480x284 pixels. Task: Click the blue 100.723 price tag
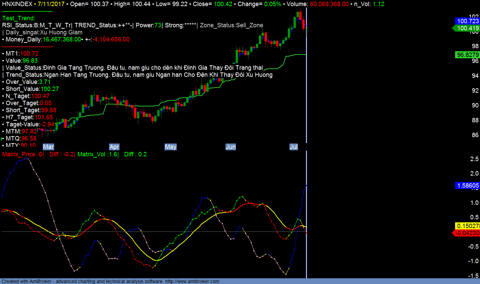click(x=467, y=21)
